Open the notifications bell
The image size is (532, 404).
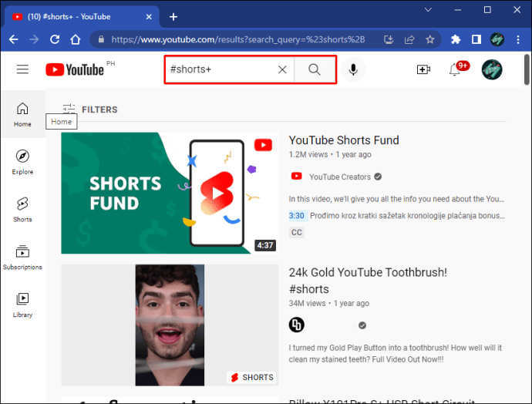click(455, 69)
